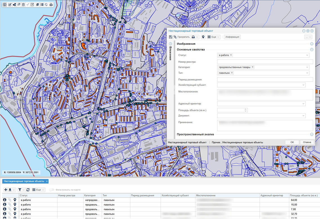Remove the 'в работе' status tag
The height and width of the screenshot is (219, 320).
(231, 55)
